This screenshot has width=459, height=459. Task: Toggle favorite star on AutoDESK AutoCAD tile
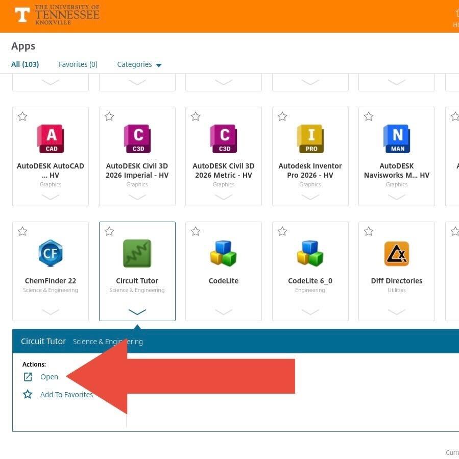tap(22, 117)
